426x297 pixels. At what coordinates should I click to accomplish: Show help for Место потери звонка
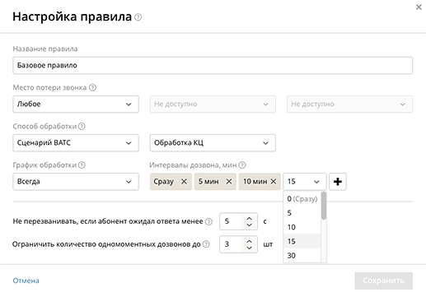[93, 88]
